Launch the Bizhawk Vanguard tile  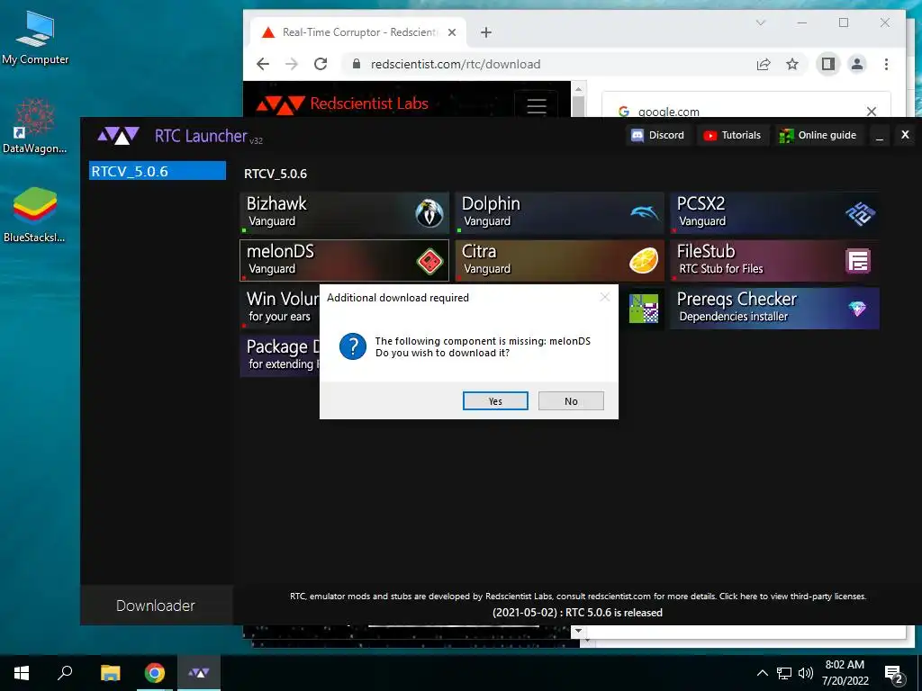click(345, 212)
